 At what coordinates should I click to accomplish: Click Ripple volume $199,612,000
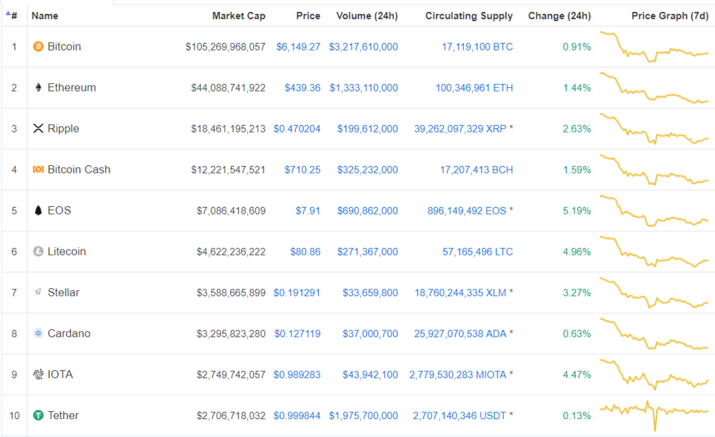click(367, 129)
